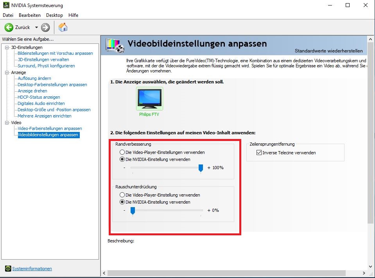Collapse the Anzeige tree node
Viewport: 375px width, 278px height.
tap(7, 72)
